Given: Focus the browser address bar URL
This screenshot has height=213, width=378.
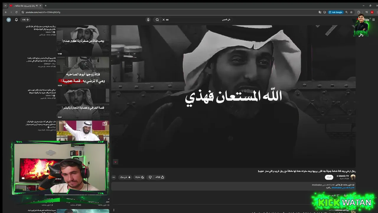Looking at the screenshot, I should 43,12.
